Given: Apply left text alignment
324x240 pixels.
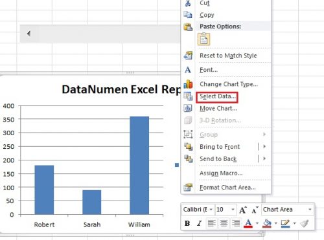Looking at the screenshot, I should coord(211,223).
